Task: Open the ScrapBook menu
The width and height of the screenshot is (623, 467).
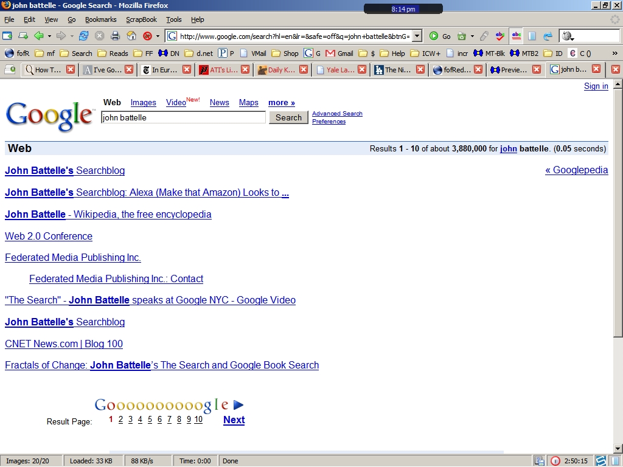Action: (141, 19)
